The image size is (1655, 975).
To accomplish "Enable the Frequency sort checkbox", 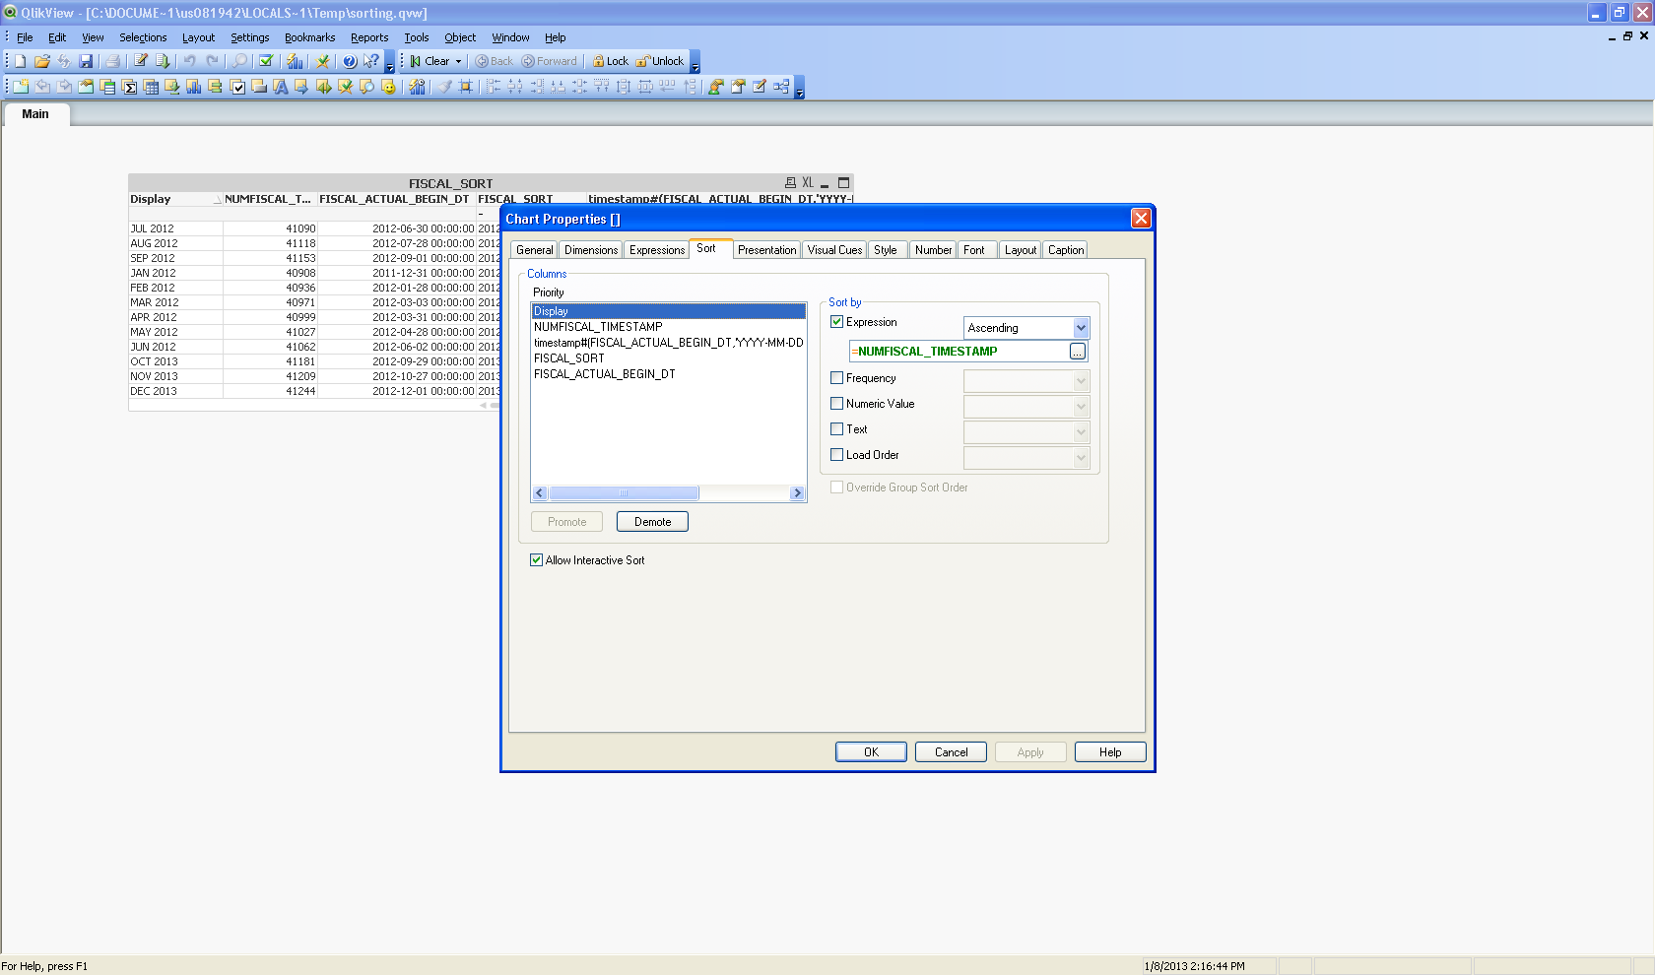I will tap(837, 378).
